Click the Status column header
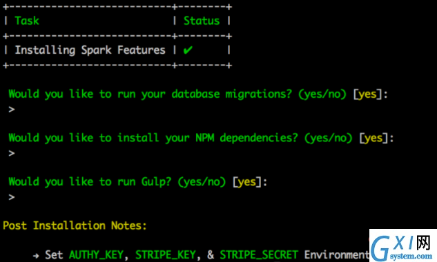Screen dimensions: 437x262 202,21
